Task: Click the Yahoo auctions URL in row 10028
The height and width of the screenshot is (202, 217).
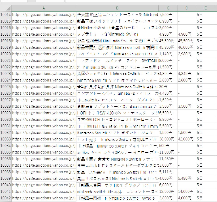Action: [x=44, y=106]
